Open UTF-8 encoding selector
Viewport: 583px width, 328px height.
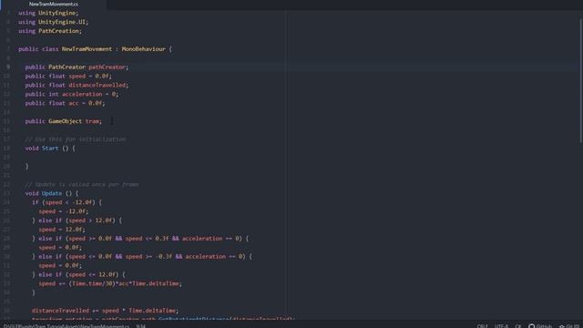[x=501, y=326]
